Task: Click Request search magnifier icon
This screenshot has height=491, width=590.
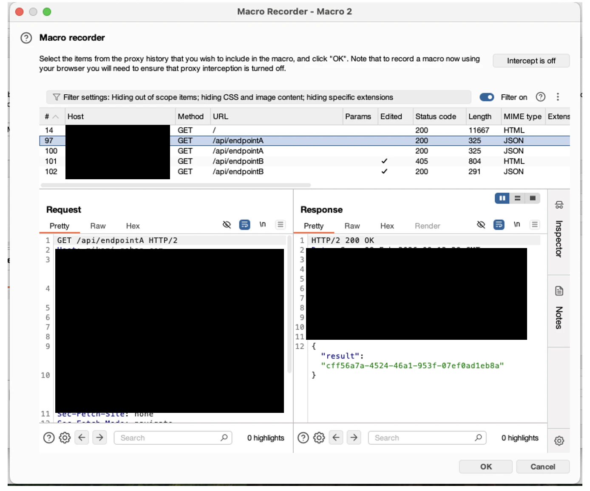Action: [x=224, y=437]
